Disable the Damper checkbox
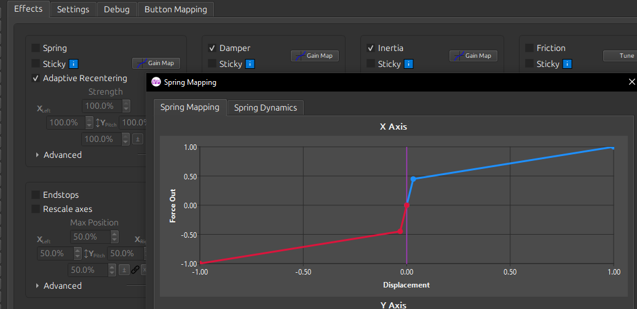 point(212,48)
